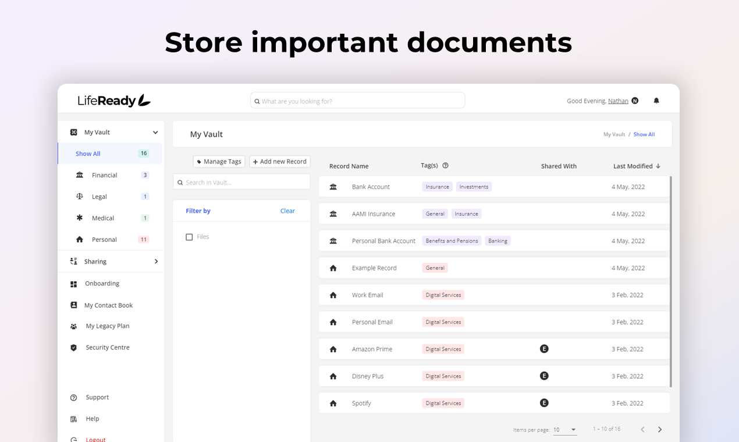739x442 pixels.
Task: Click the Medical asterisk icon
Action: 80,218
